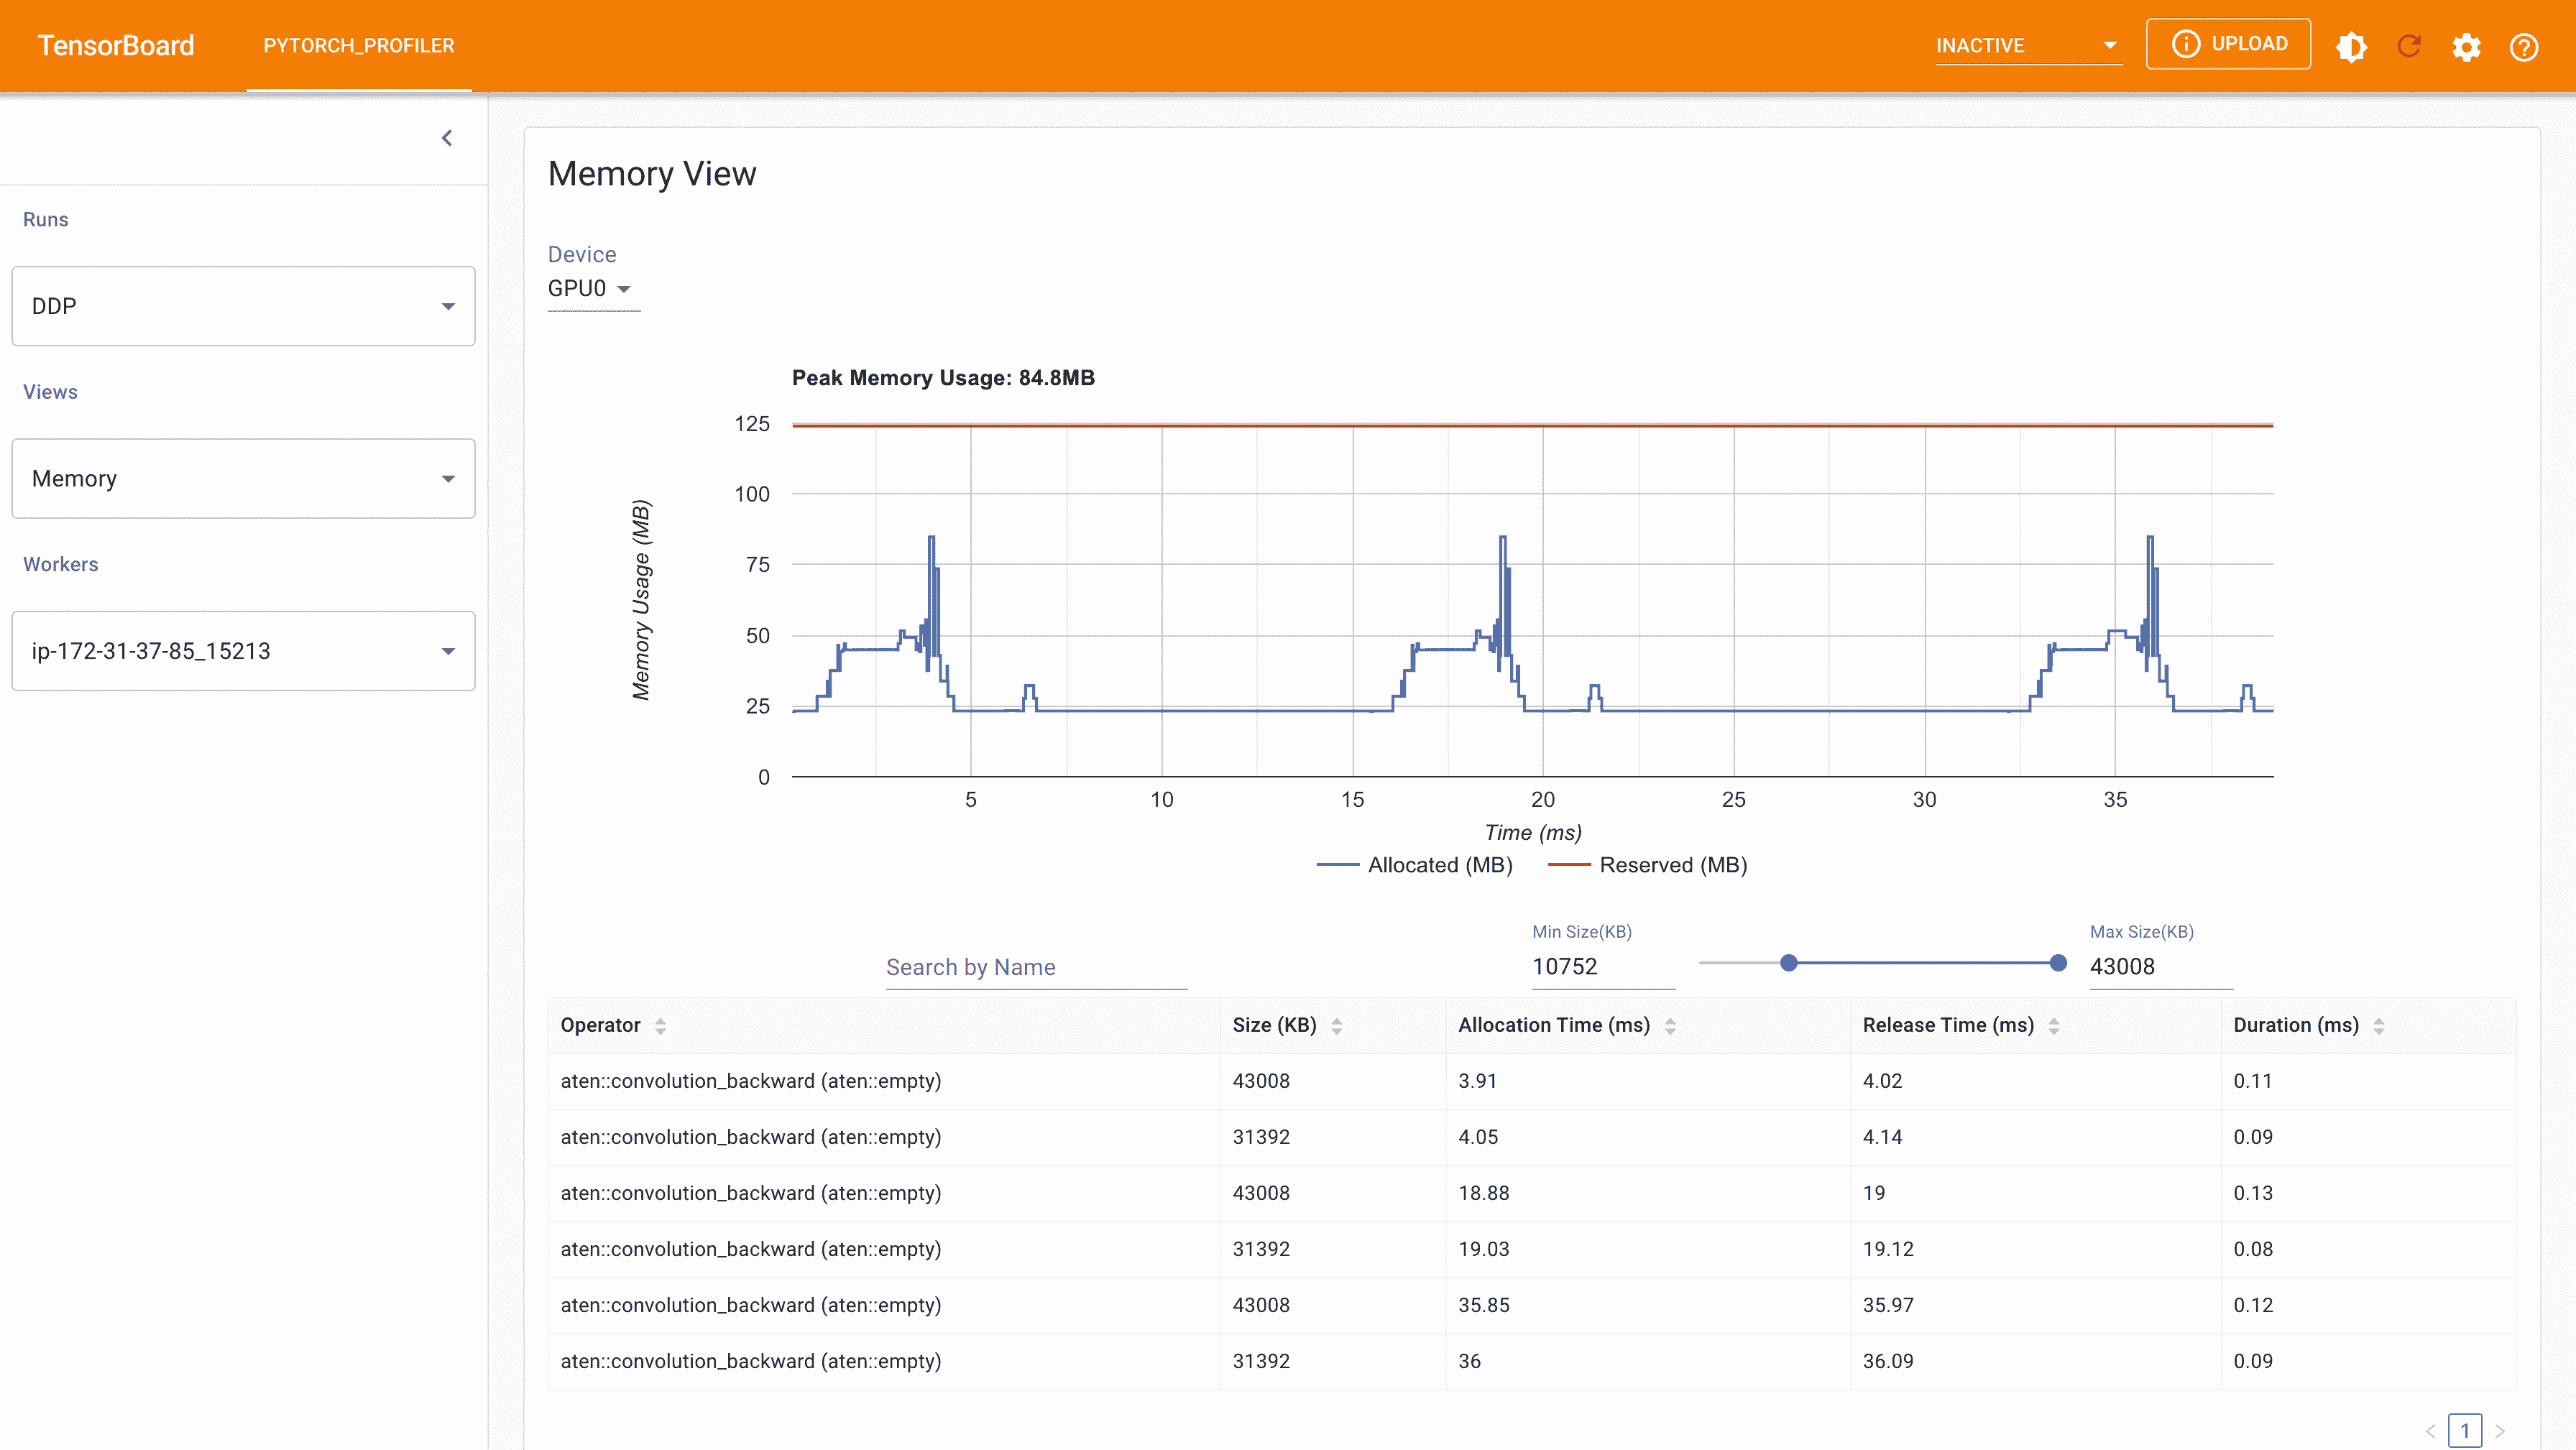Click the TensorBoard settings gear icon
This screenshot has width=2576, height=1450.
(2468, 46)
